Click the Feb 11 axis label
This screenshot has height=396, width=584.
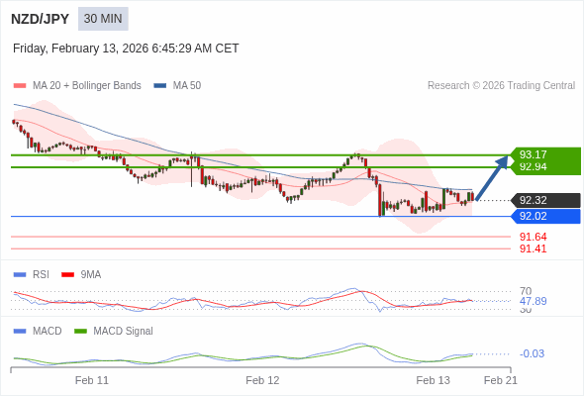pyautogui.click(x=92, y=380)
